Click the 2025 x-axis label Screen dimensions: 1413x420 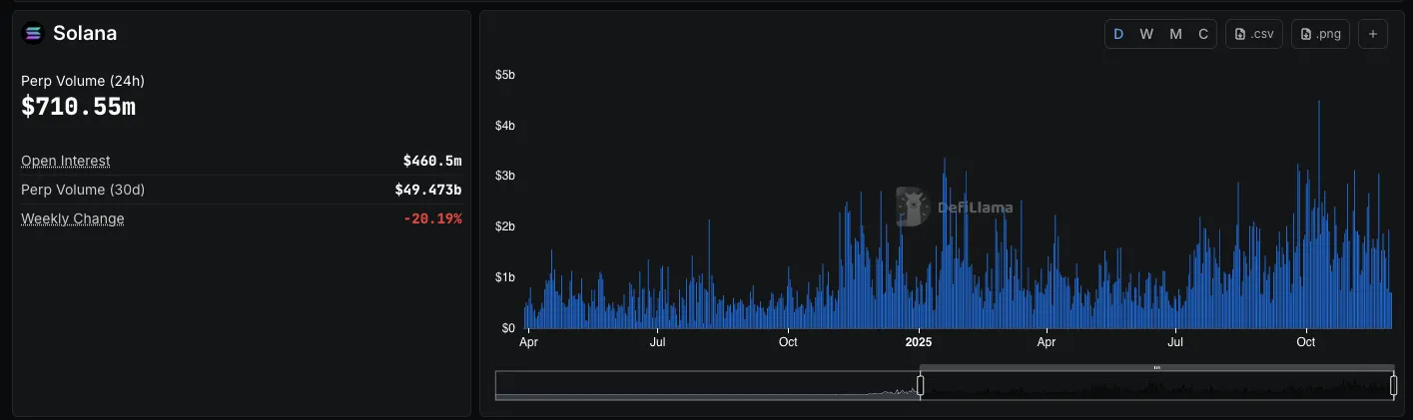pos(918,342)
